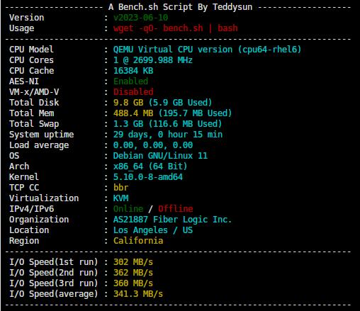Click the version value v2023-06-10
The image size is (360, 311).
(x=140, y=18)
